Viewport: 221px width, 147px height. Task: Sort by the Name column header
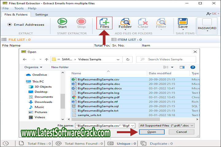[76, 73]
